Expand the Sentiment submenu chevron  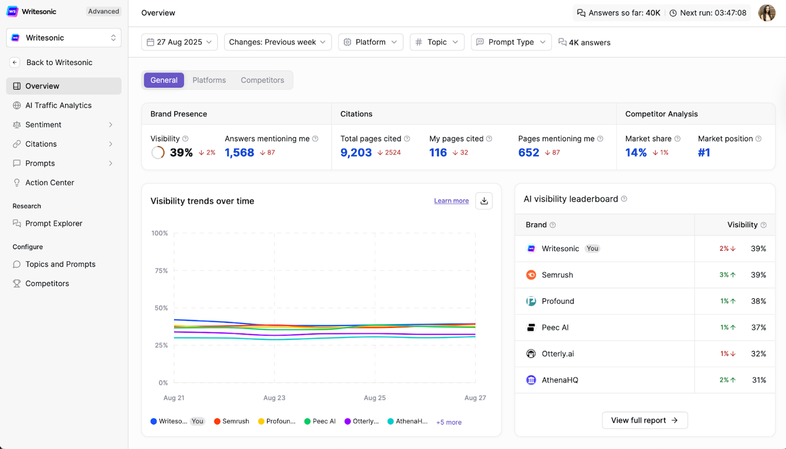click(111, 124)
